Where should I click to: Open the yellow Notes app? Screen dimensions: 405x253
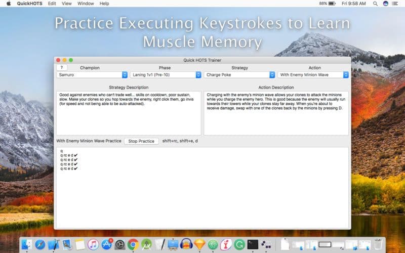click(80, 244)
